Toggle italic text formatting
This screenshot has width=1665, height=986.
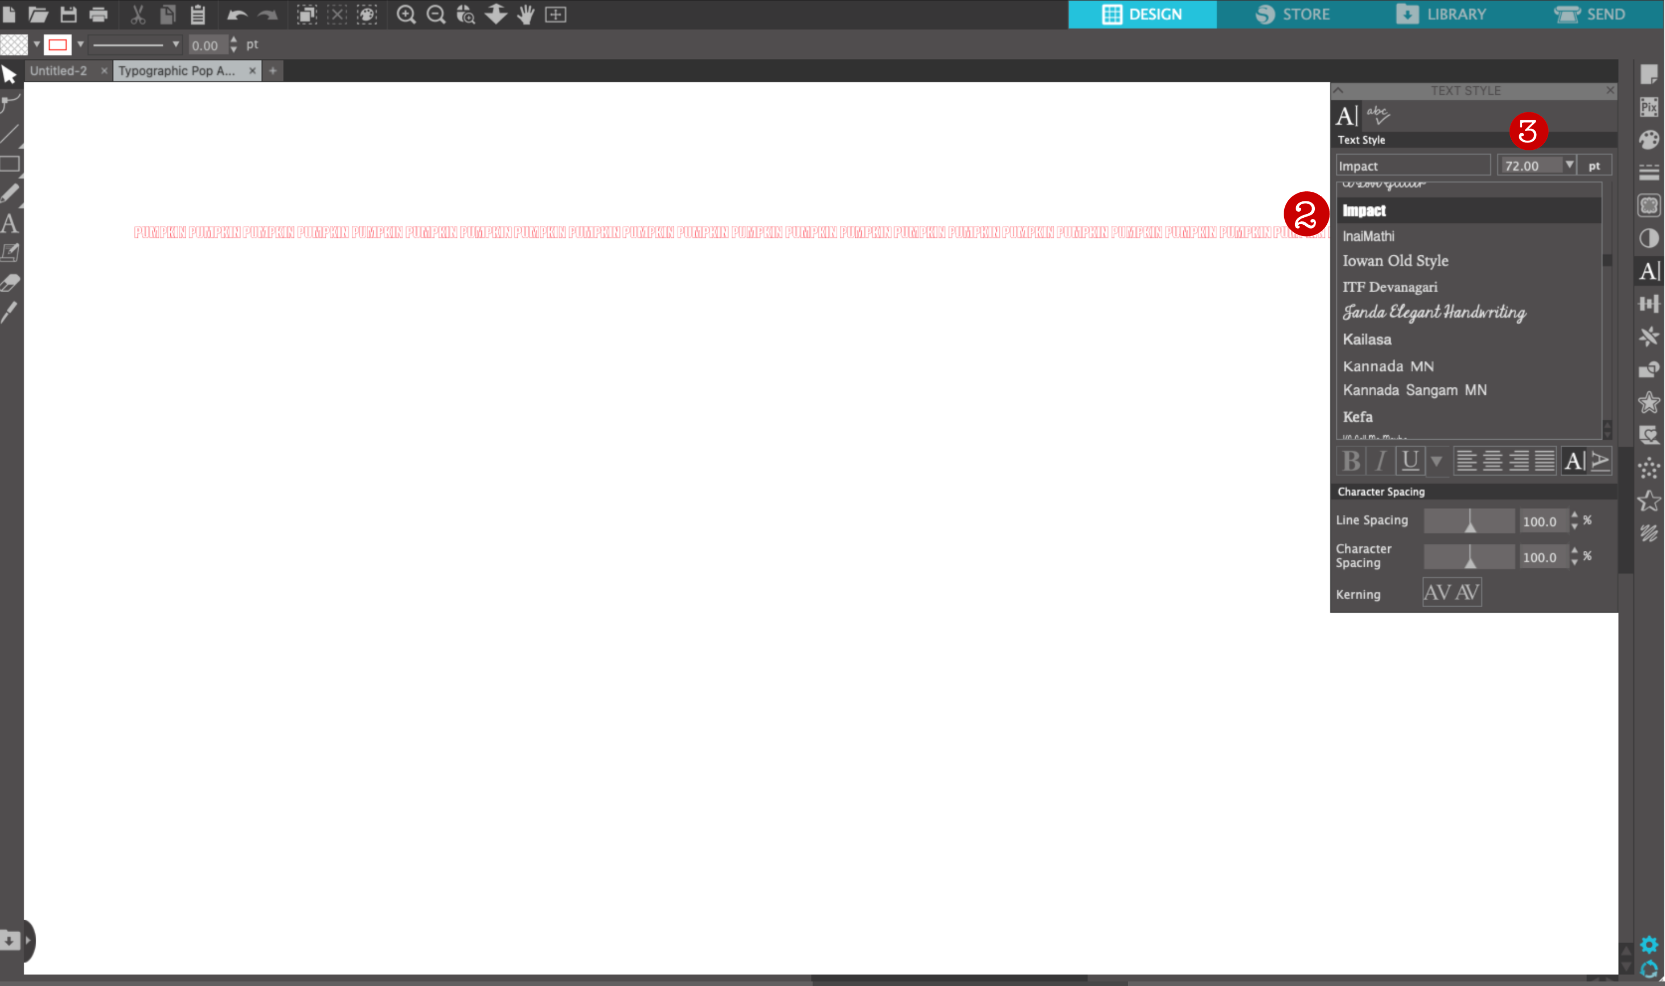pyautogui.click(x=1381, y=461)
